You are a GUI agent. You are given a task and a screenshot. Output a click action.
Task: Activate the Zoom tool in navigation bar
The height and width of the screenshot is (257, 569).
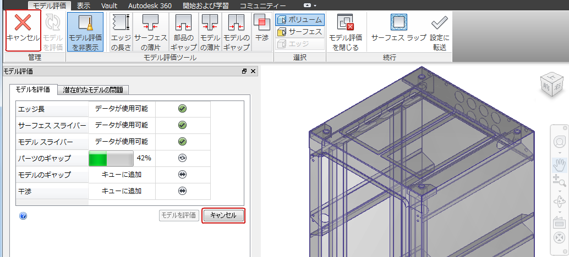(559, 180)
